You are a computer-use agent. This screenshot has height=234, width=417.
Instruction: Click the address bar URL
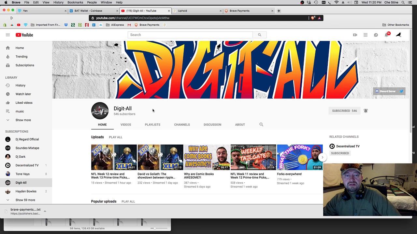pos(133,18)
